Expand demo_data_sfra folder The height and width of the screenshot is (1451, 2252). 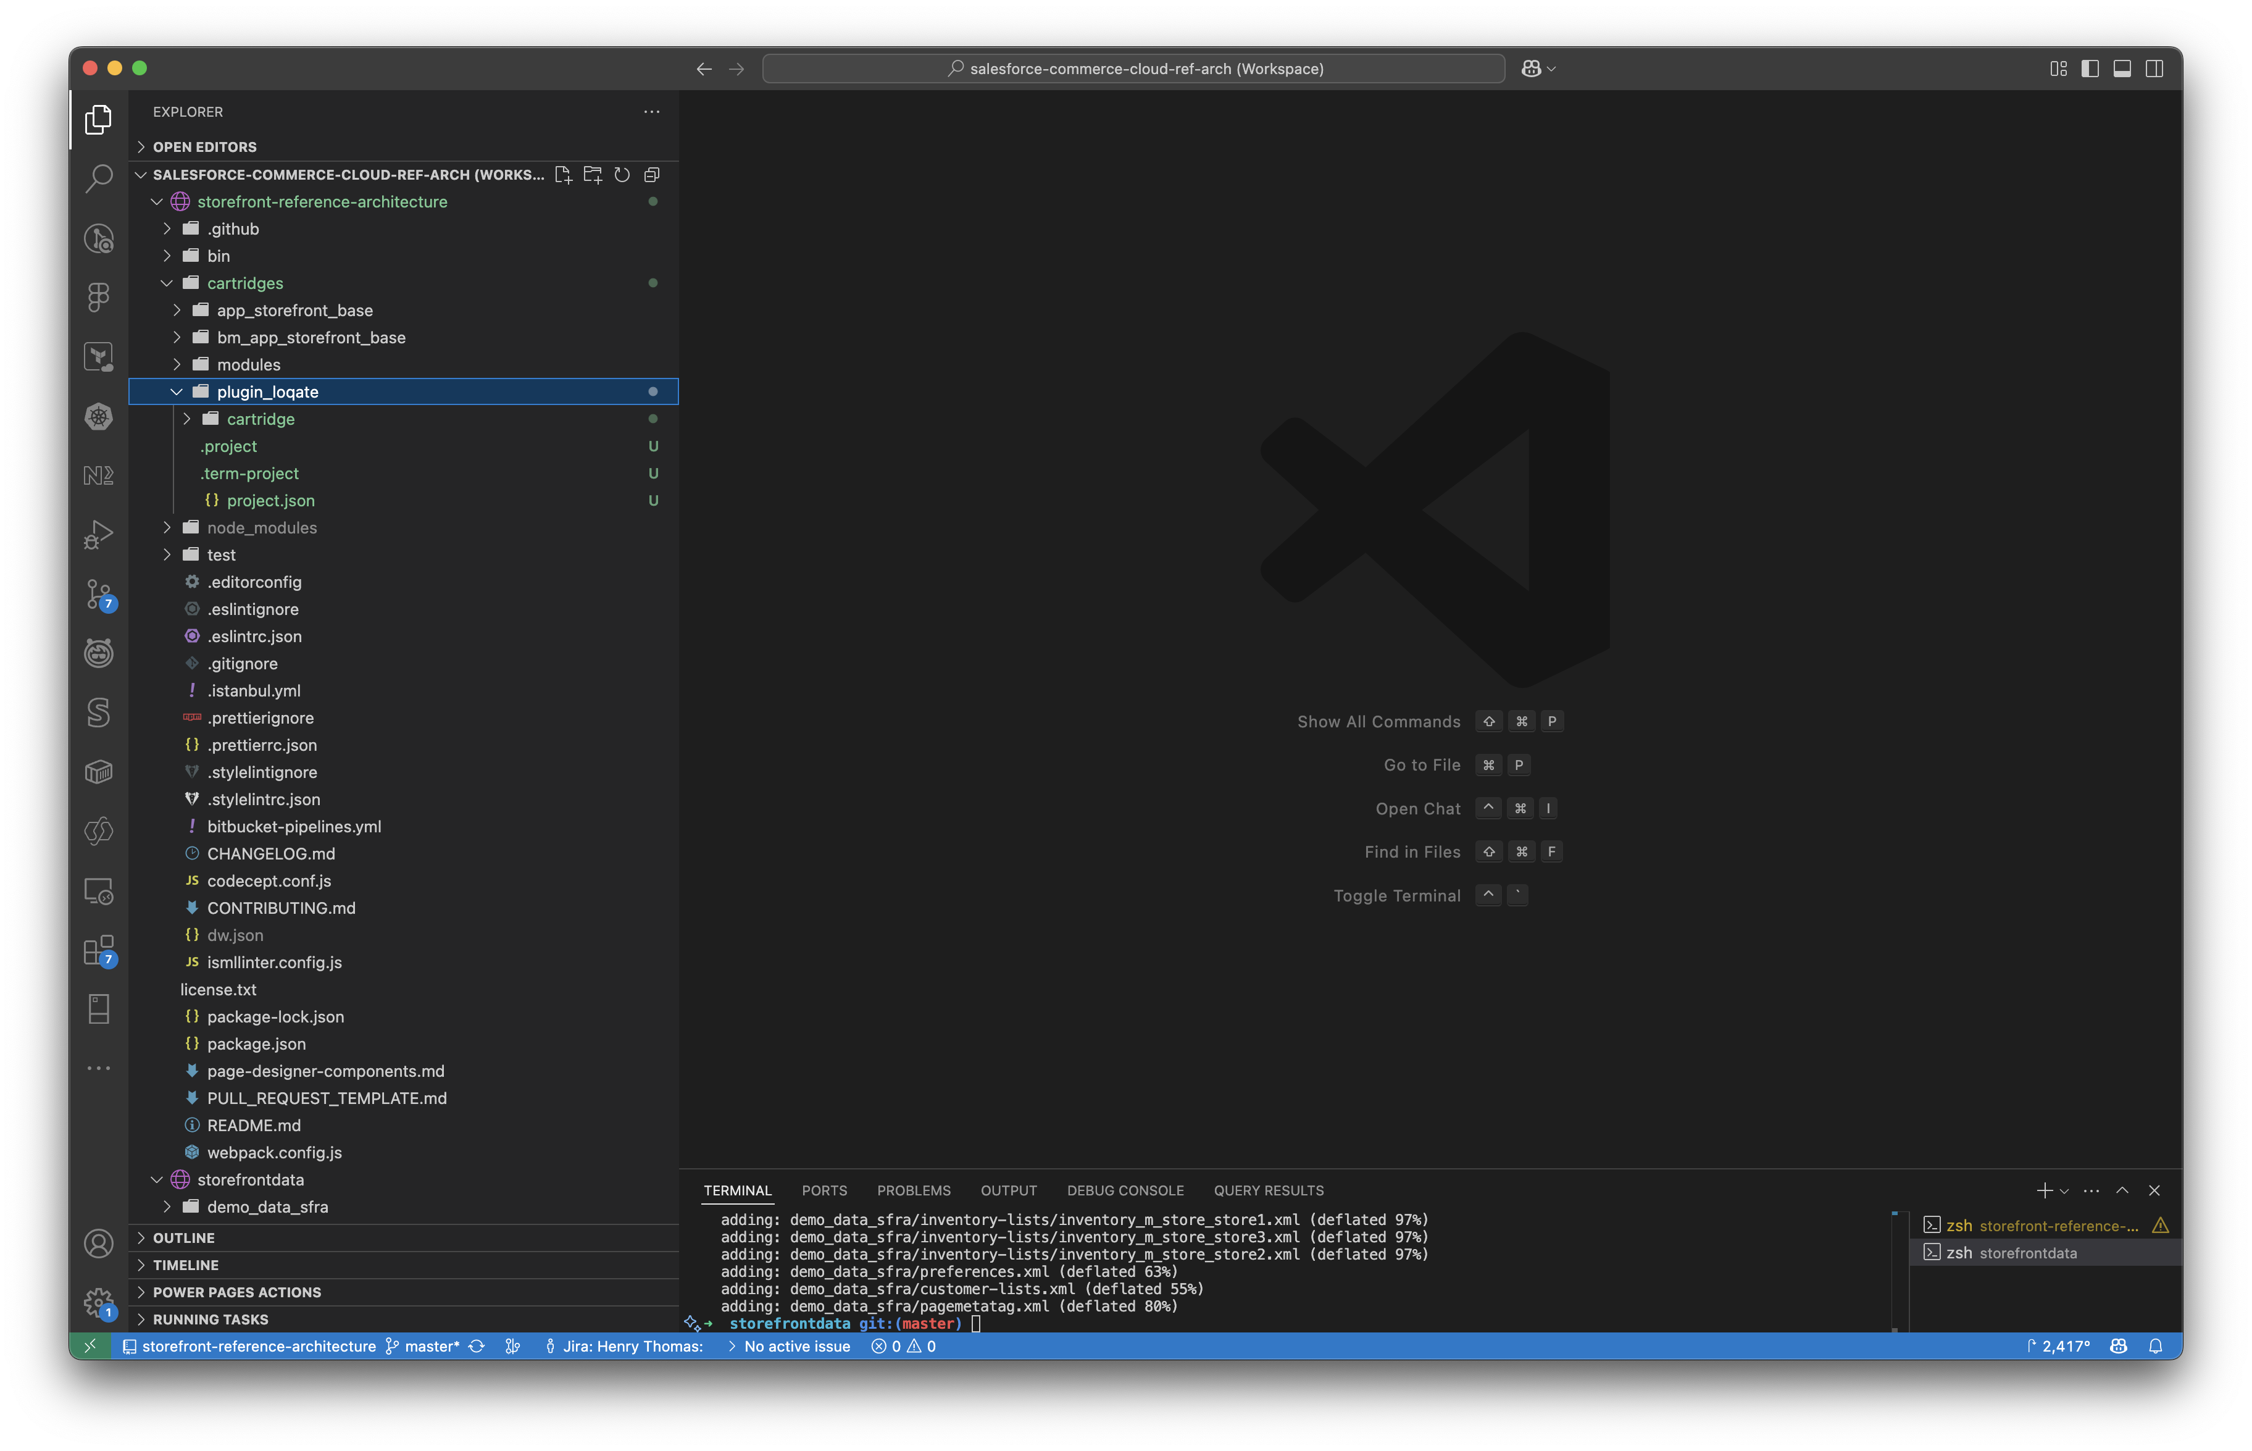click(403, 1207)
